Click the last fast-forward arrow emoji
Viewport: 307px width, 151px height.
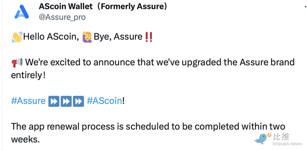tap(78, 101)
